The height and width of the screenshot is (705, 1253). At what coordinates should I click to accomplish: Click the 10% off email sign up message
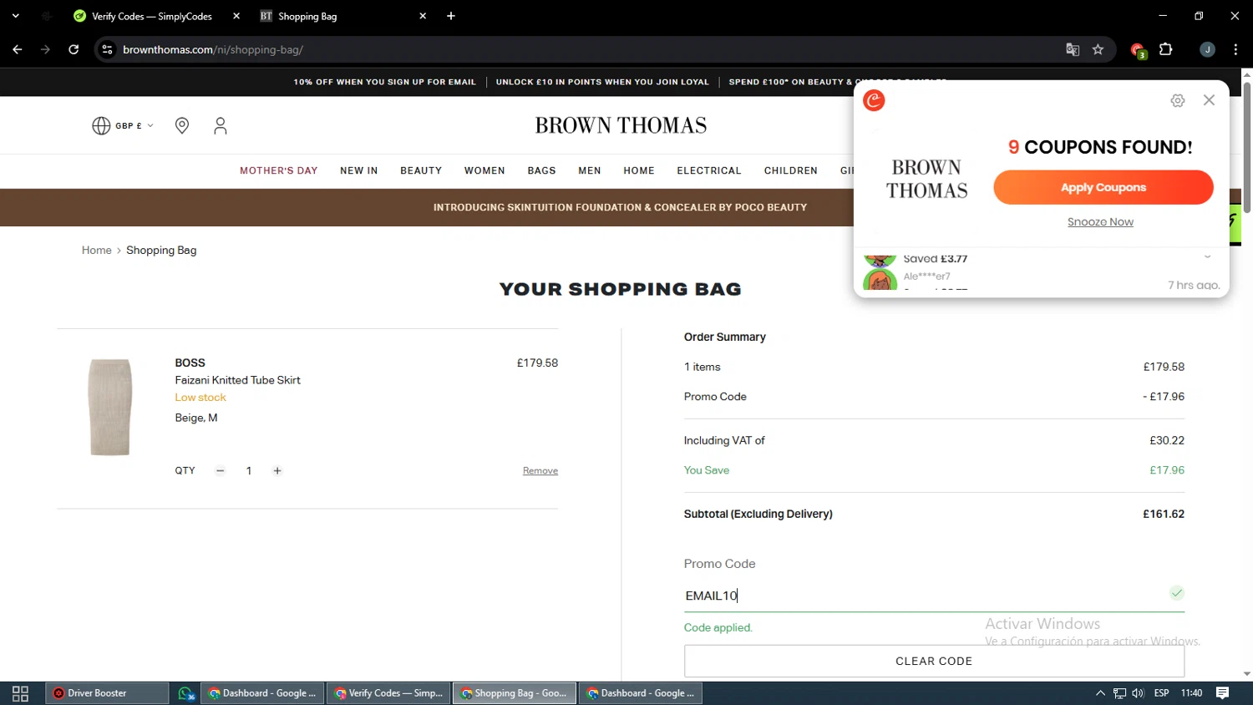pyautogui.click(x=384, y=82)
